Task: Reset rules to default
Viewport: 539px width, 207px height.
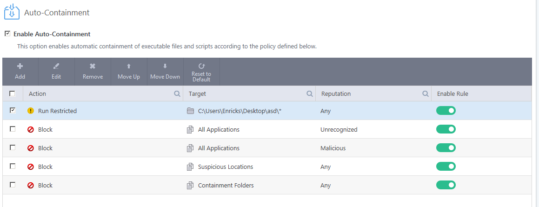Action: pyautogui.click(x=201, y=72)
